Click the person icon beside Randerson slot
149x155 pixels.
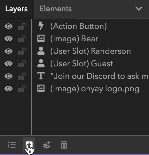click(41, 51)
